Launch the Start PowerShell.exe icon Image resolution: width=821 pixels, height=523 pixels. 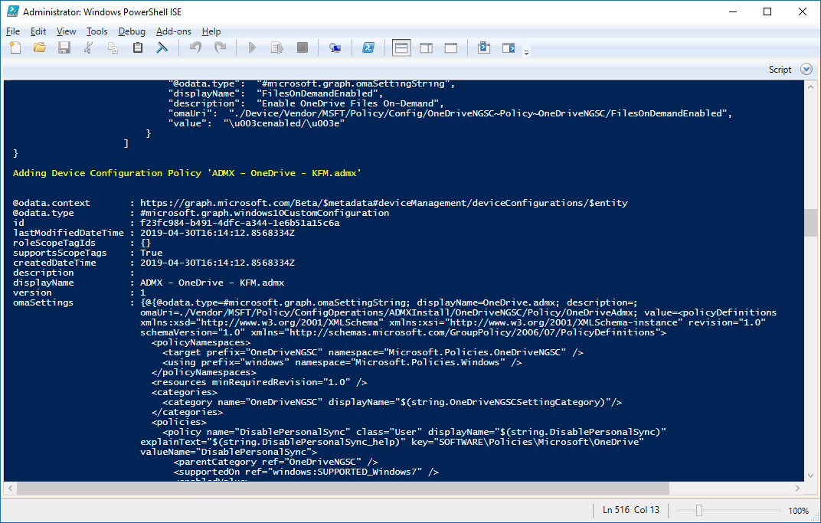click(x=368, y=47)
